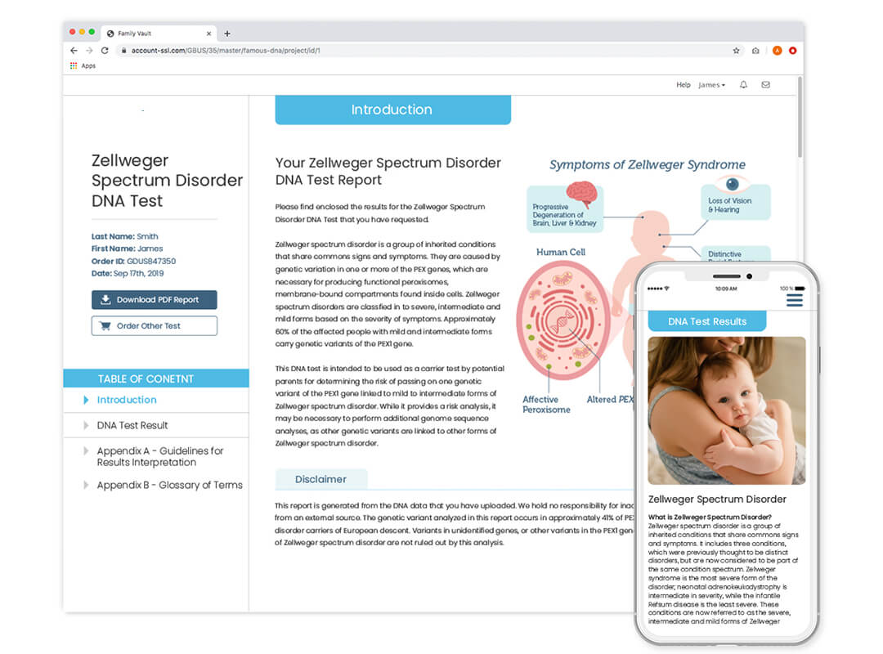Screen dimensions: 883x654
Task: Open the hamburger menu on the phone
Action: point(795,300)
